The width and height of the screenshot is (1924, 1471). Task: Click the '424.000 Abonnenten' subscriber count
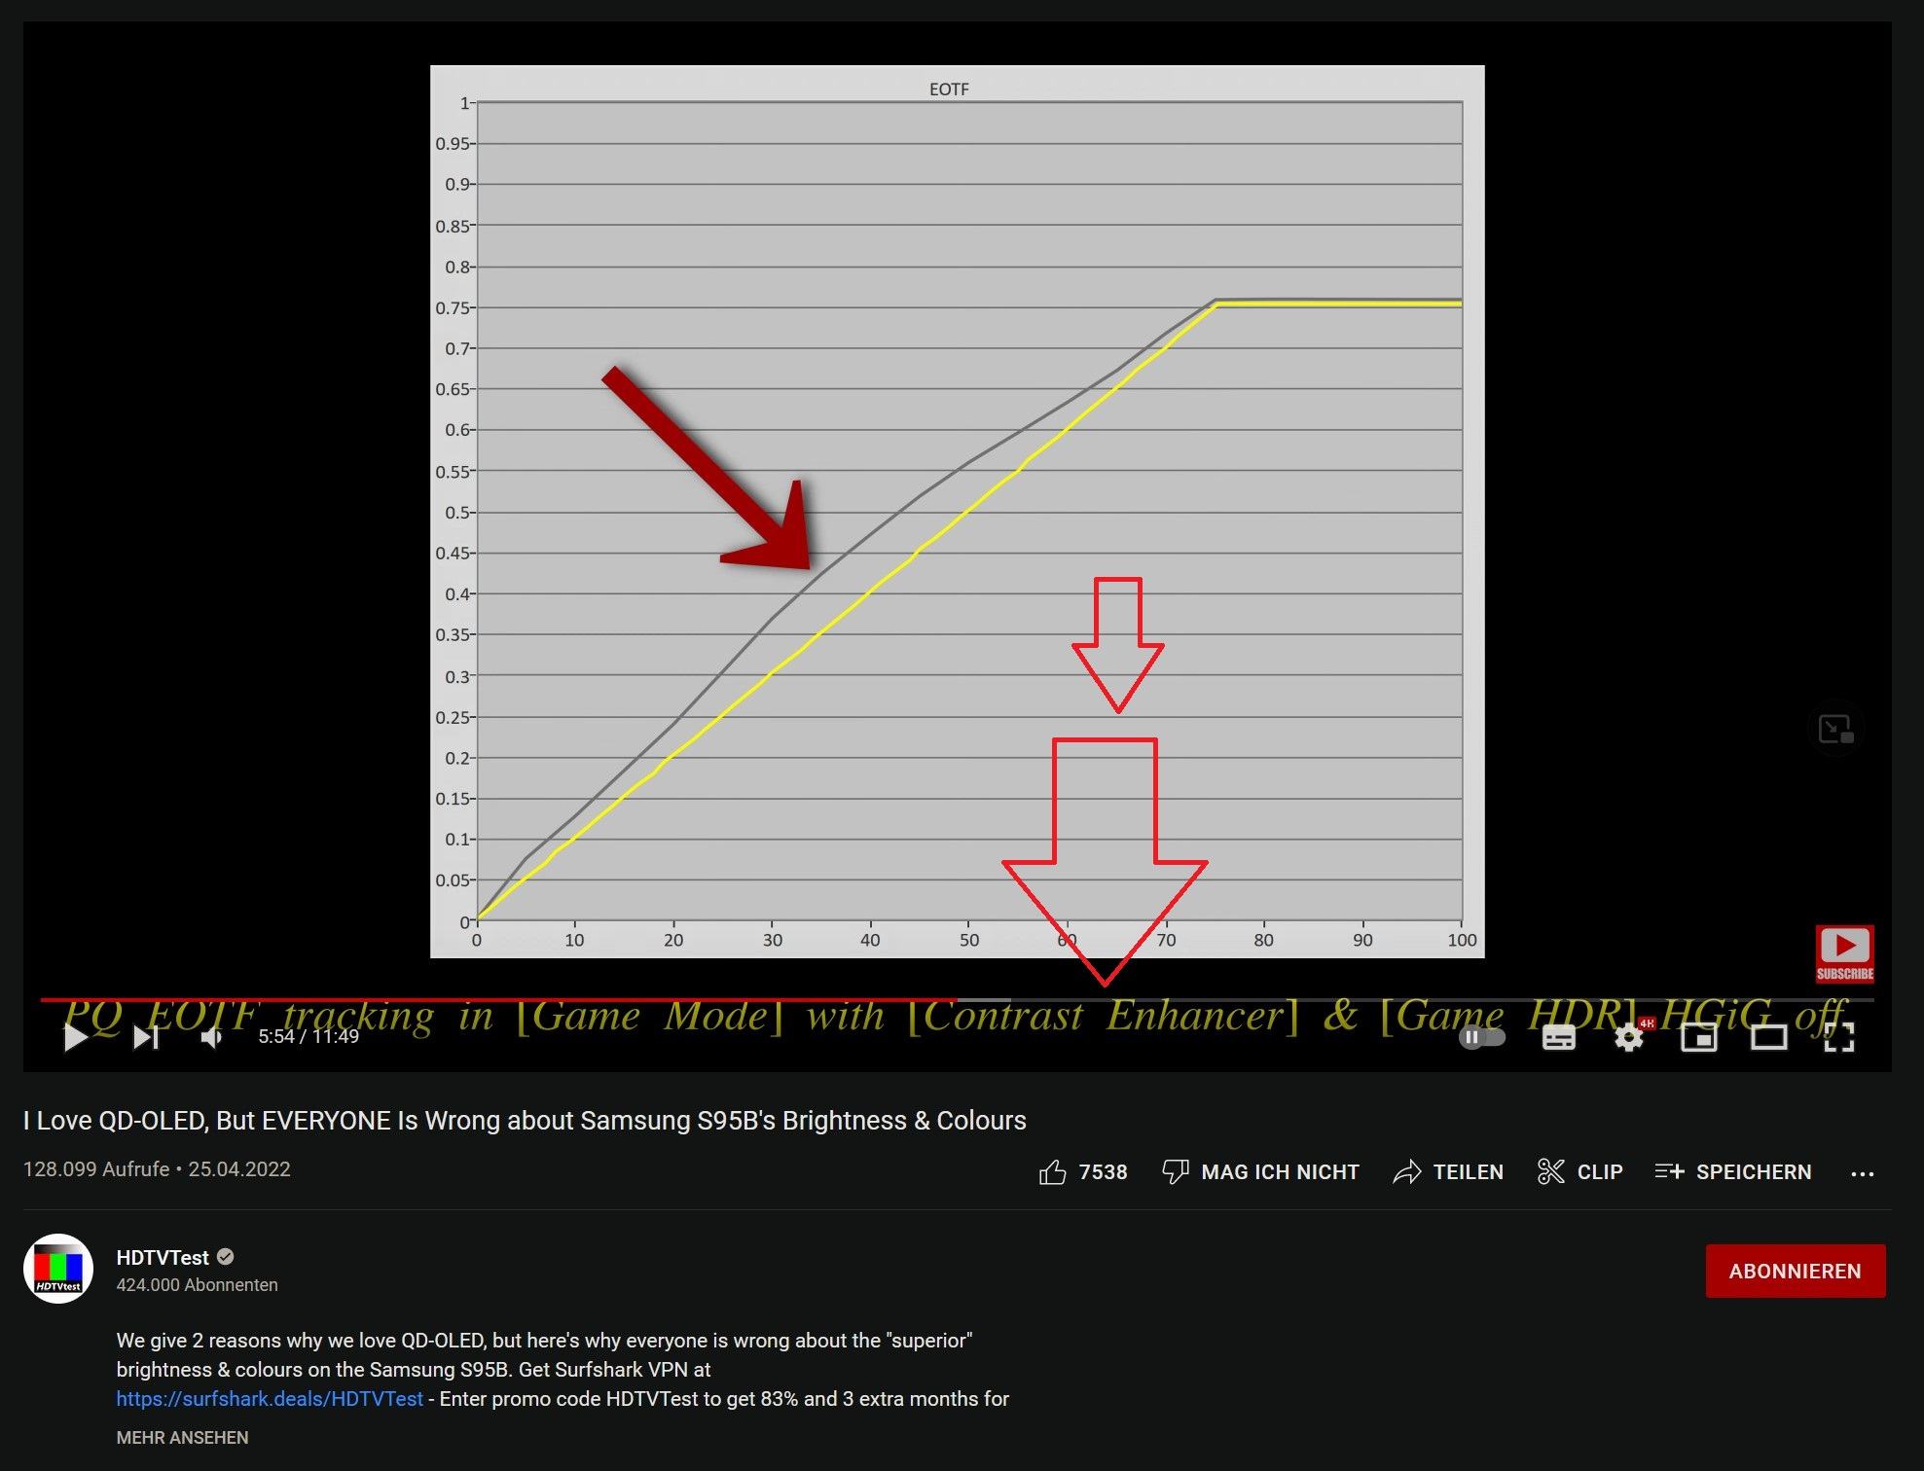(x=197, y=1284)
